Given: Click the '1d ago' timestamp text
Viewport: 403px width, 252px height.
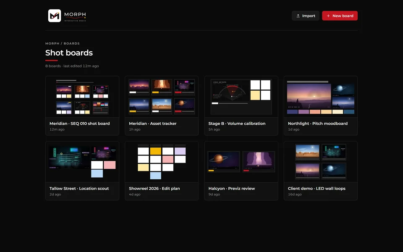Looking at the screenshot, I should [294, 129].
